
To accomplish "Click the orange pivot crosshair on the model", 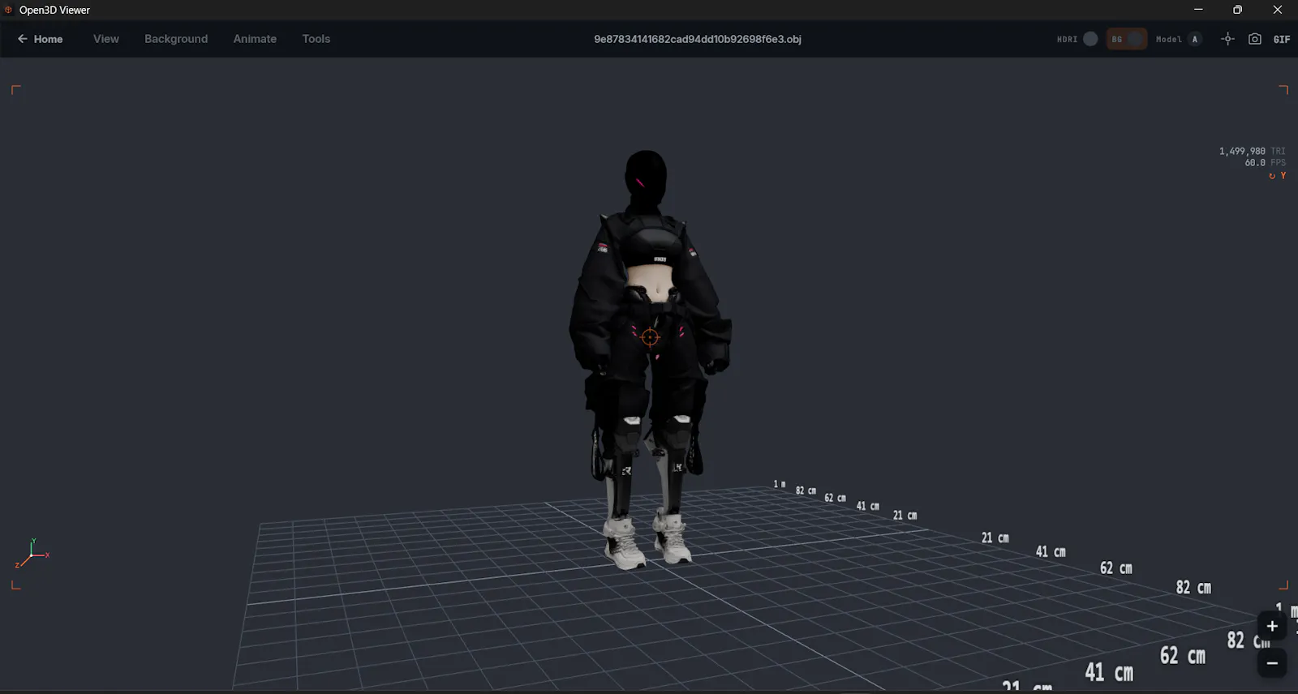I will [650, 337].
